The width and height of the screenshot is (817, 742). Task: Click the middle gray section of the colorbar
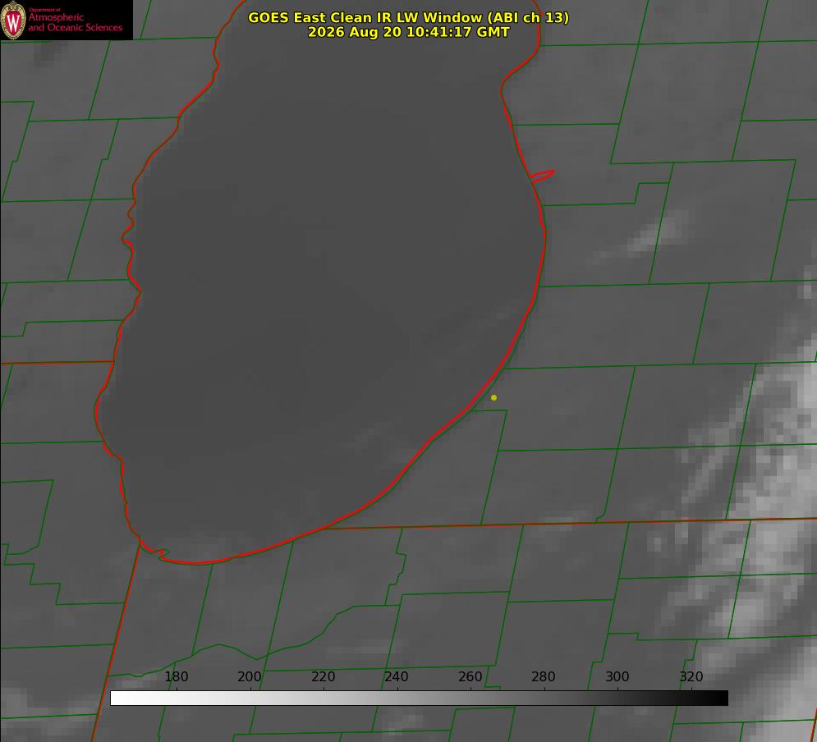419,698
